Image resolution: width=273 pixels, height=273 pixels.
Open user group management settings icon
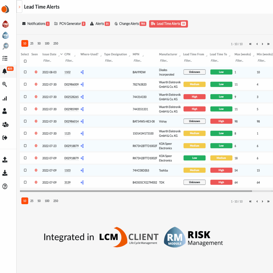[5, 125]
